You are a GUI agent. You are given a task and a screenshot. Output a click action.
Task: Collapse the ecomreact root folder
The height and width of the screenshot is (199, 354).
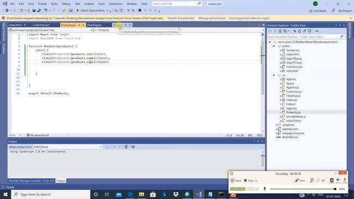(x=270, y=42)
